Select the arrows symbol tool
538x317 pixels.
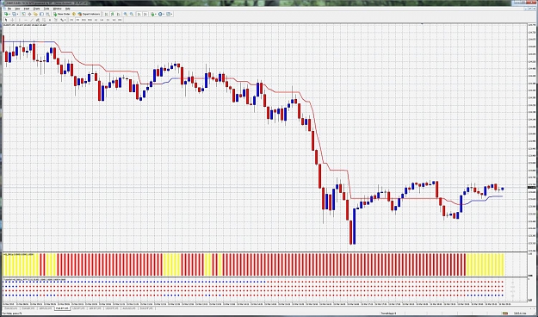(62, 20)
